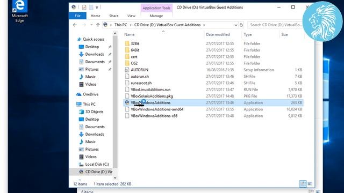Screen dimensions: 344x193
Task: Switch to Large icons view in status bar
Action: point(310,184)
